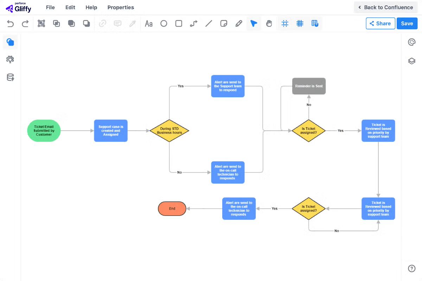
Task: Toggle snap to grid icon
Action: pyautogui.click(x=285, y=24)
